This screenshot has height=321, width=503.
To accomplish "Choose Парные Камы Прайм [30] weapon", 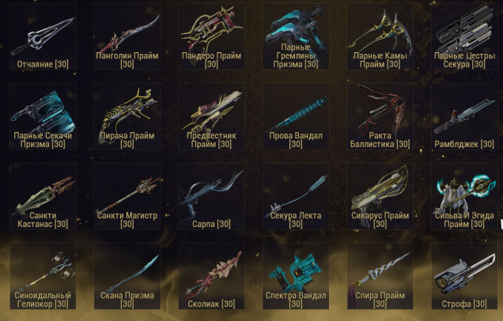I will (380, 37).
